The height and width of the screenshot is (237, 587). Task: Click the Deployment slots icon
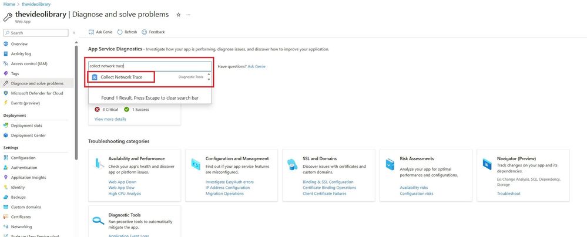click(x=6, y=126)
